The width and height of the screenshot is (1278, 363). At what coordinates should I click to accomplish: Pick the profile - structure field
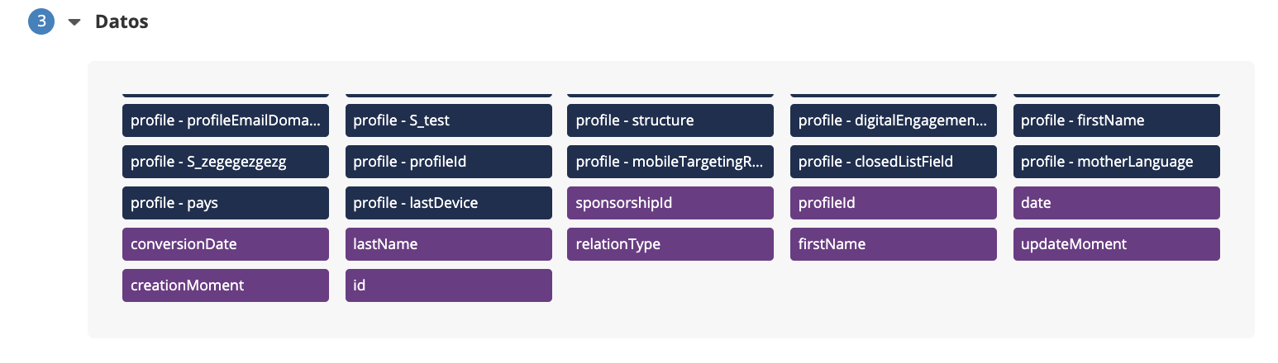pos(670,120)
